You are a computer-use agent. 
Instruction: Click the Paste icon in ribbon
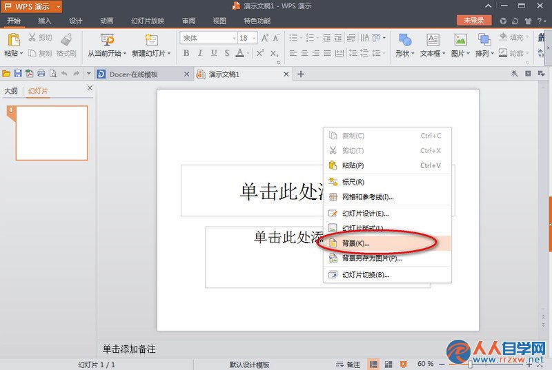click(x=14, y=40)
